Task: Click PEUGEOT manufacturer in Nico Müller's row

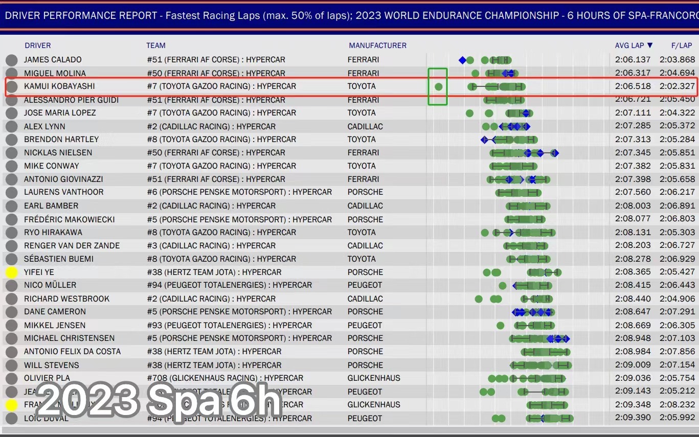Action: pos(365,285)
